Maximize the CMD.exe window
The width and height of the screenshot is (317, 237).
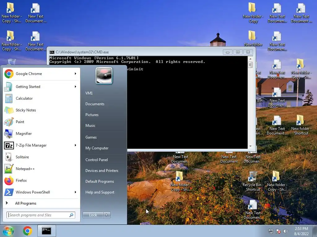coord(238,52)
